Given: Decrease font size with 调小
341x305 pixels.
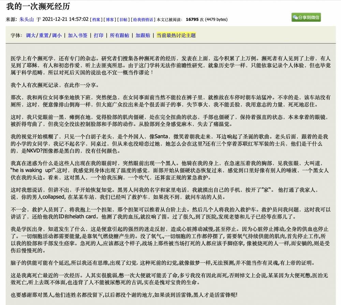Looking at the screenshot, I should point(57,35).
